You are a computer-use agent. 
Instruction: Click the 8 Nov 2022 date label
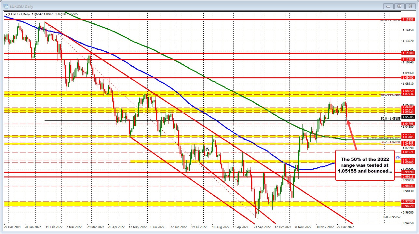(x=303, y=227)
